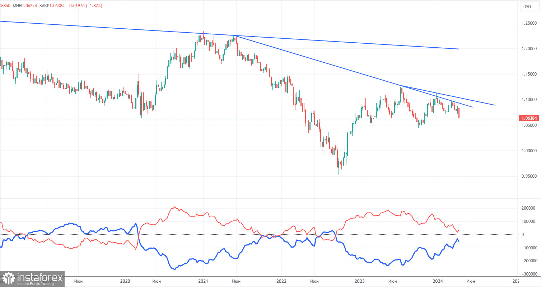Viewport: 541px width, 287px height.
Task: Click the 2021 time axis label
Action: (203, 282)
